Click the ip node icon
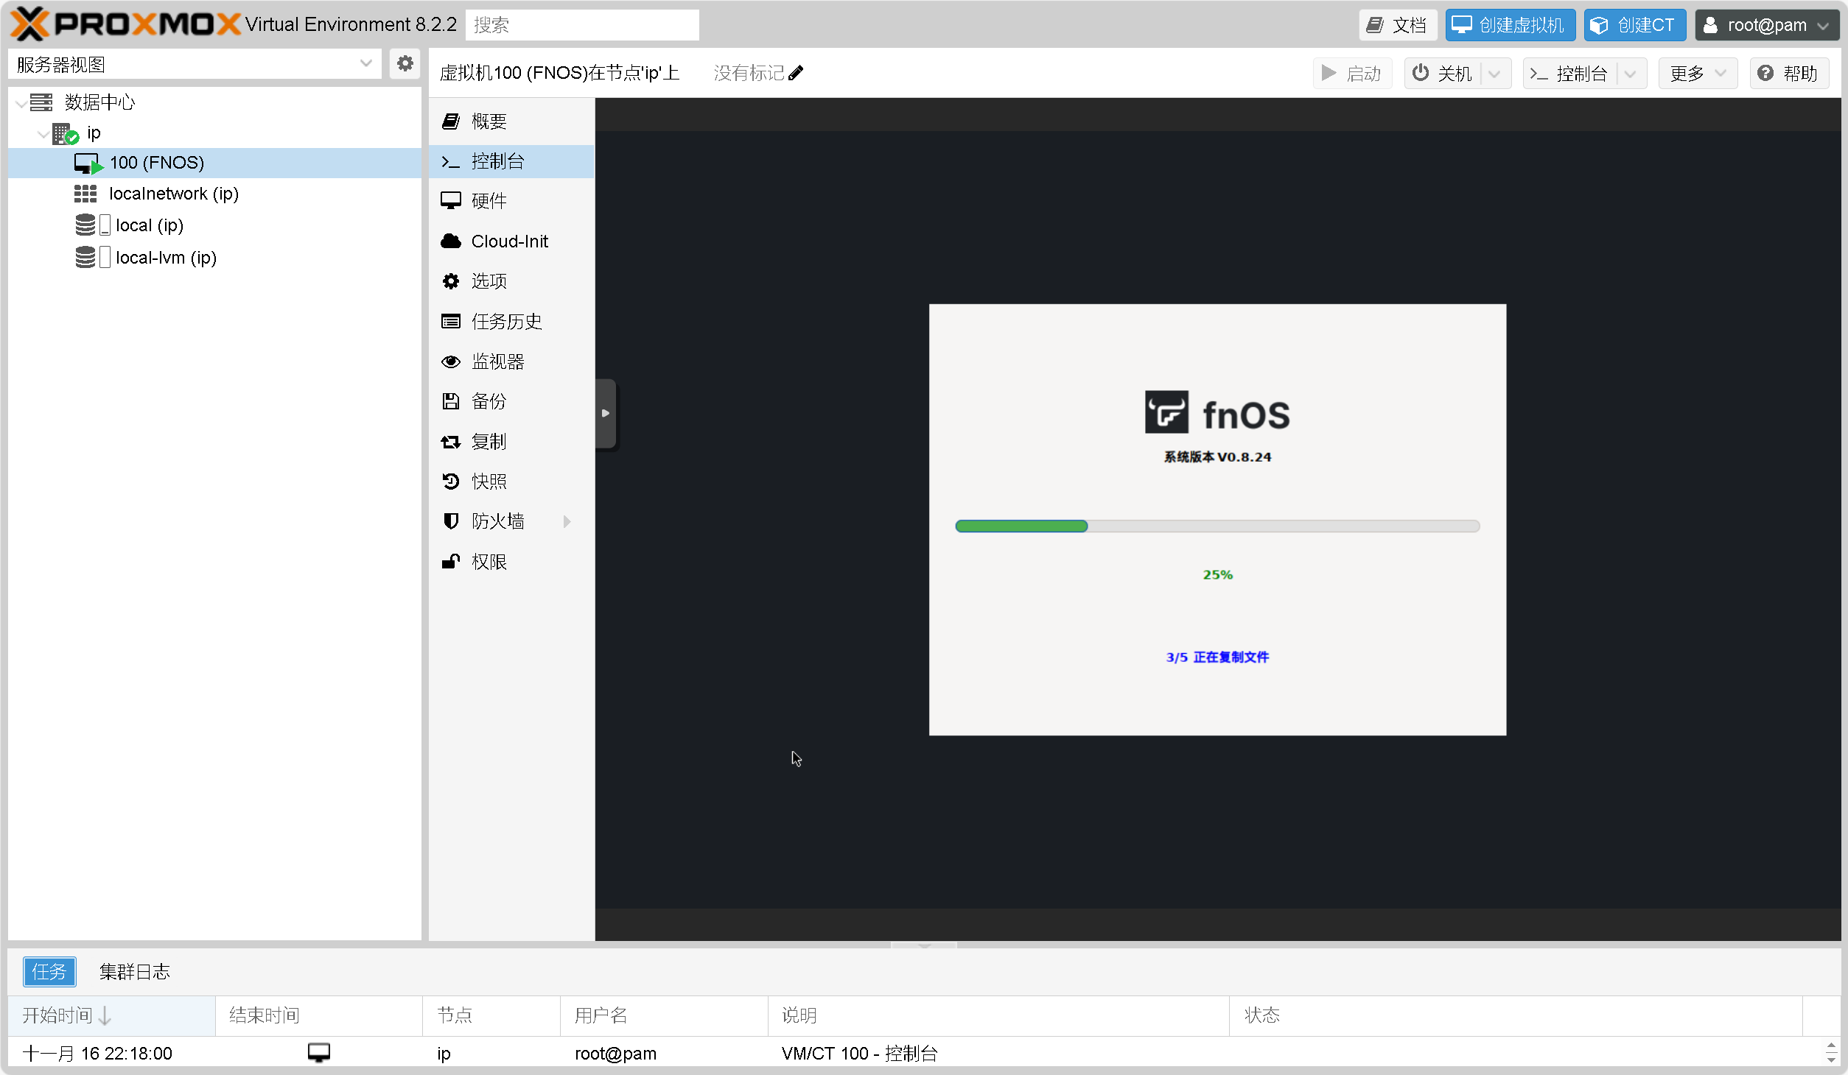This screenshot has height=1075, width=1848. tap(66, 133)
